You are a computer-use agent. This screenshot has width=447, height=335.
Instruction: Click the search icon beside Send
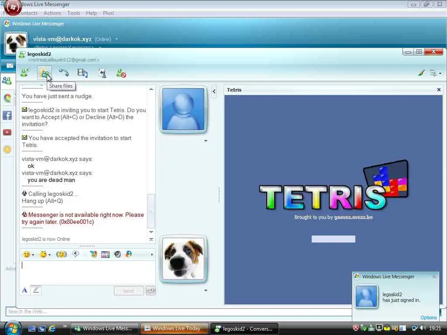151,291
